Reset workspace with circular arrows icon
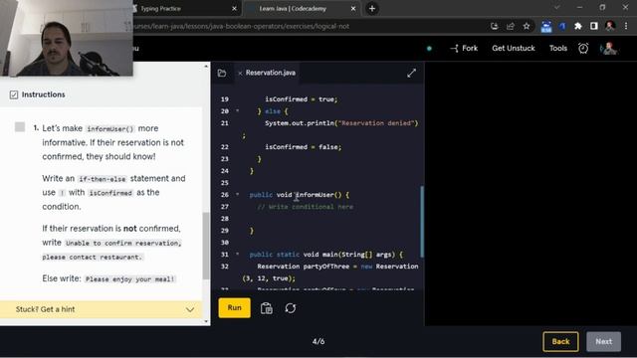637x358 pixels. click(x=291, y=308)
